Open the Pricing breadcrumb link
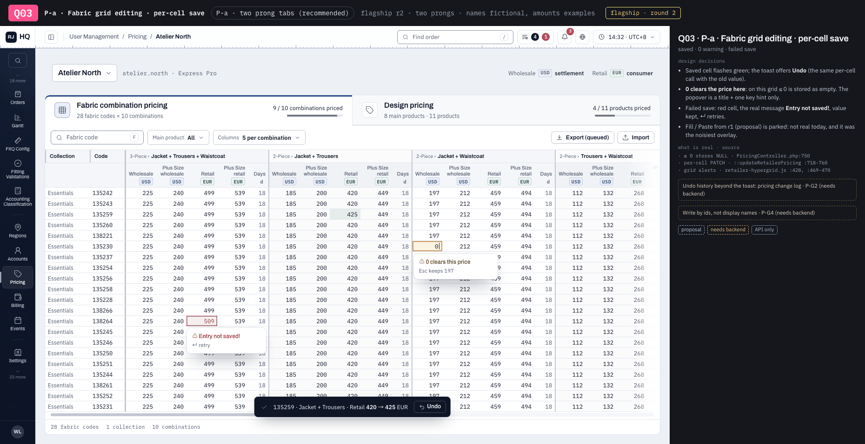Screen dimensions: 865x444 pyautogui.click(x=137, y=37)
